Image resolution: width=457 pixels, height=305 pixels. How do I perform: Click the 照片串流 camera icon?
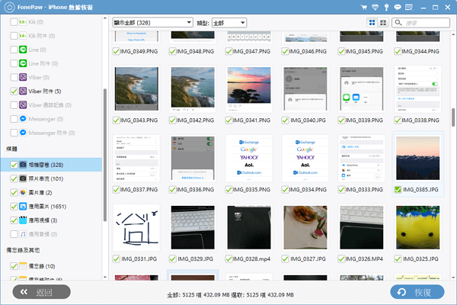tap(23, 178)
